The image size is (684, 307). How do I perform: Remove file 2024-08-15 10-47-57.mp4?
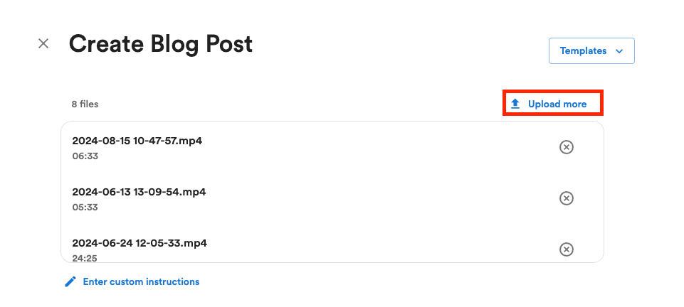566,147
